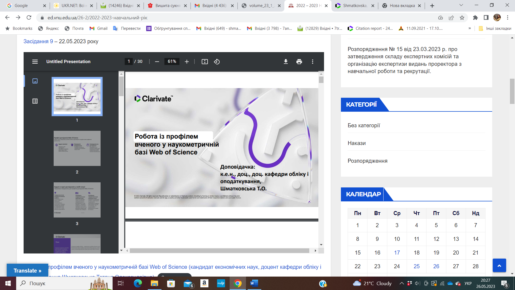
Task: Click the fit-to-page icon in viewer toolbar
Action: click(x=205, y=61)
